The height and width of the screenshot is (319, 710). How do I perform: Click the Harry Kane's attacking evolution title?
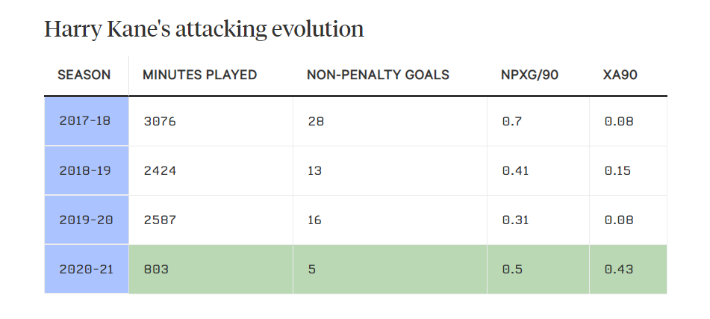[x=204, y=29]
